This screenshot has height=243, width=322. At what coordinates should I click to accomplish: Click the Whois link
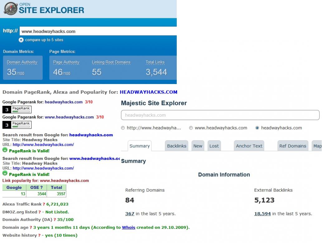pyautogui.click(x=128, y=227)
